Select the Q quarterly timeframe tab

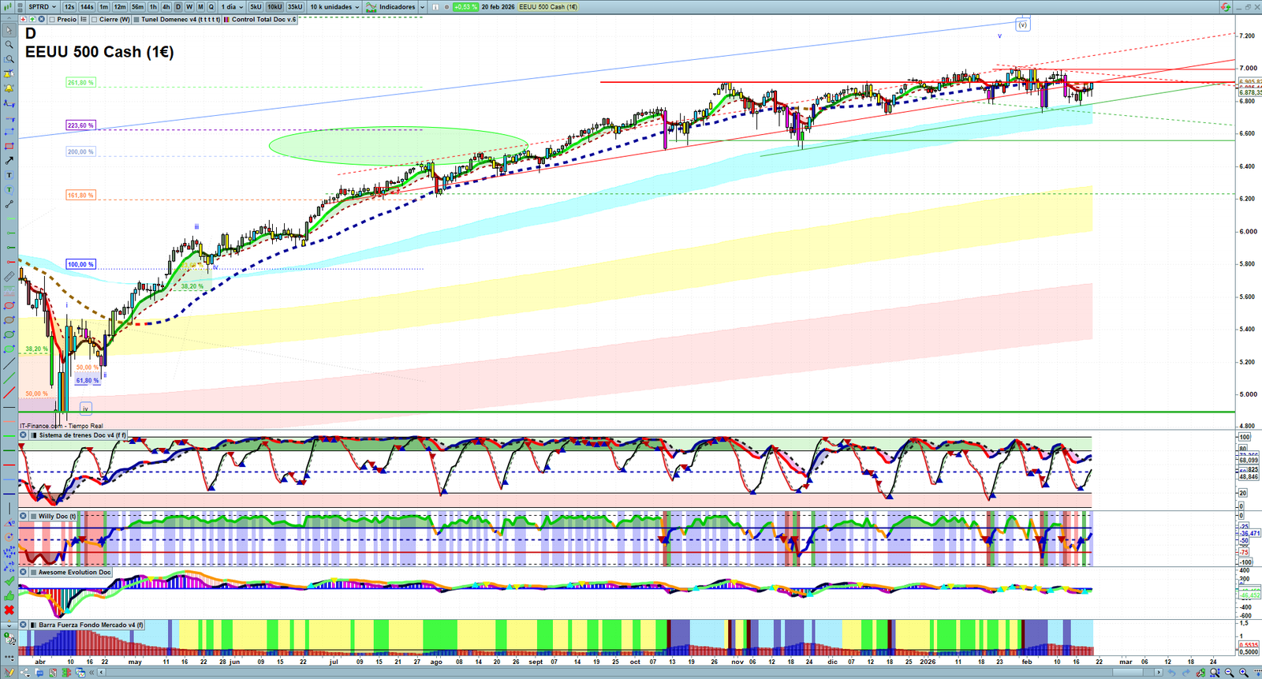[211, 6]
